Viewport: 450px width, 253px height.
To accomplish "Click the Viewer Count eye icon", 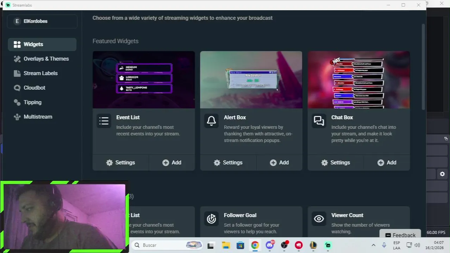I will tap(319, 219).
